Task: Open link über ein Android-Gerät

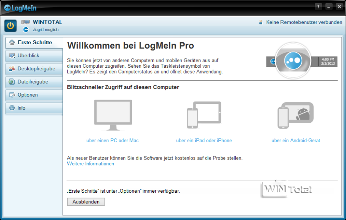Action: click(x=296, y=140)
